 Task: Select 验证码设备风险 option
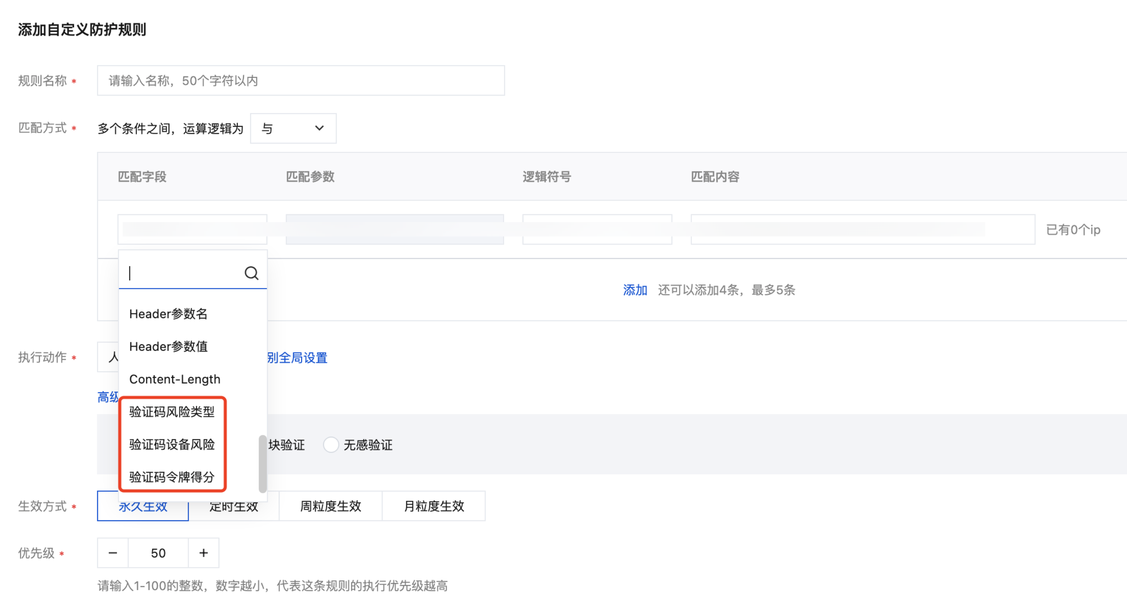tap(172, 445)
